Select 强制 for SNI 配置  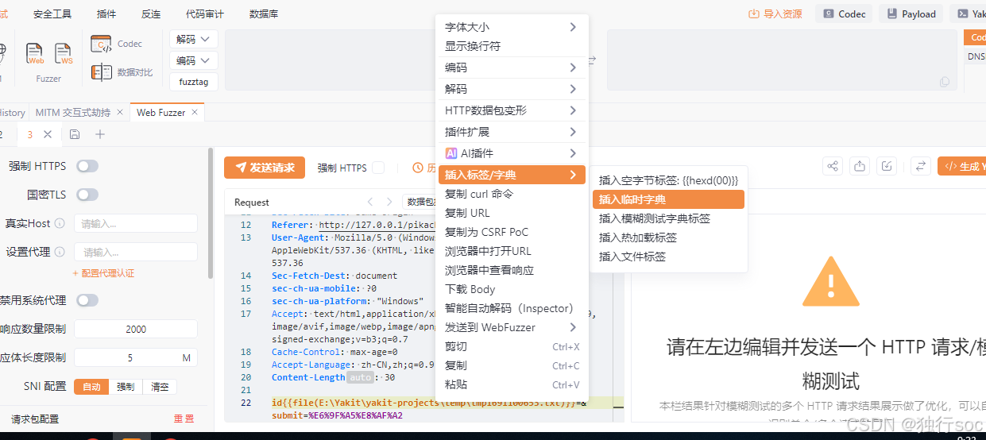126,387
